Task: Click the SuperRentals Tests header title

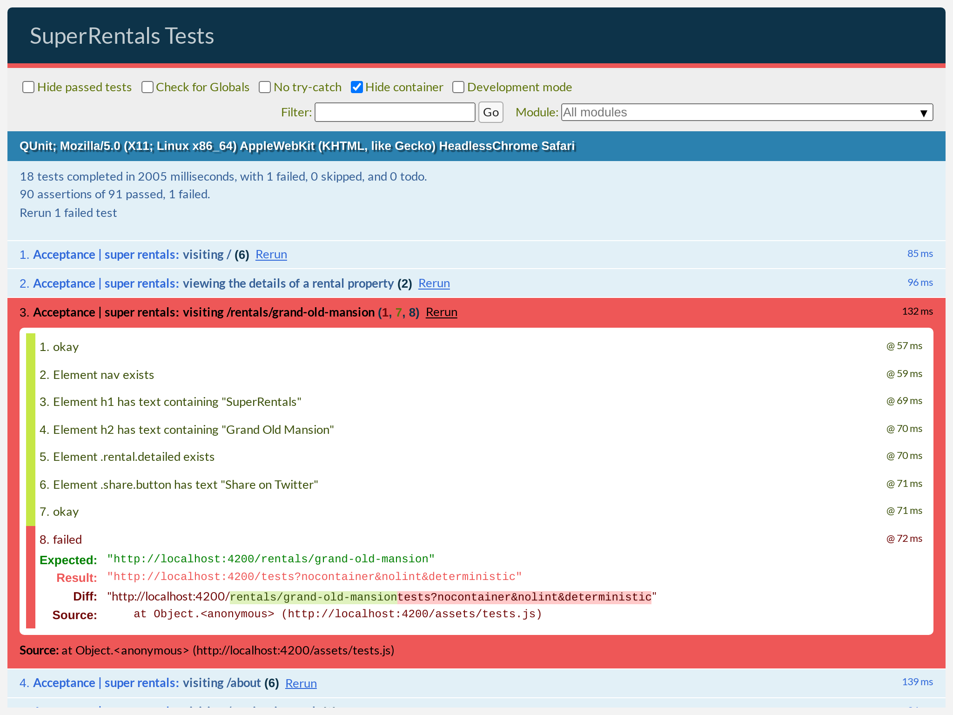Action: [122, 36]
